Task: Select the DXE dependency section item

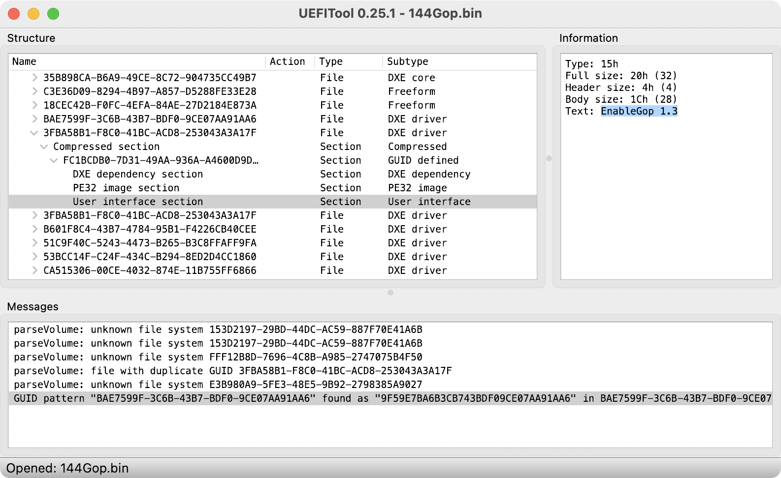Action: coord(138,174)
